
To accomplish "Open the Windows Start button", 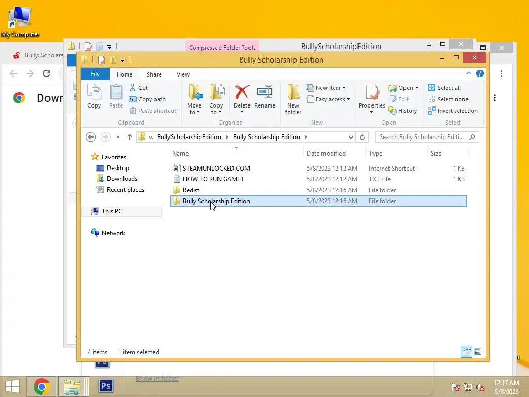I will (x=12, y=386).
